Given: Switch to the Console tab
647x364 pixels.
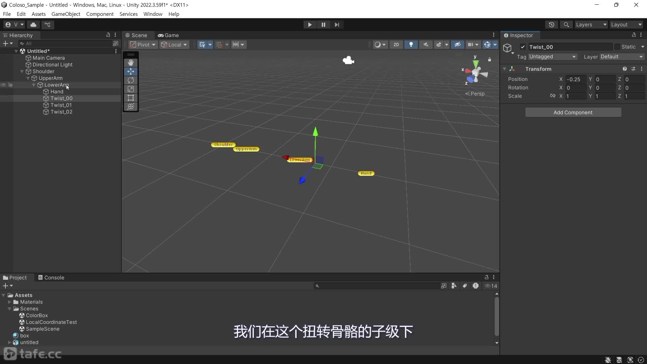Looking at the screenshot, I should 51,277.
